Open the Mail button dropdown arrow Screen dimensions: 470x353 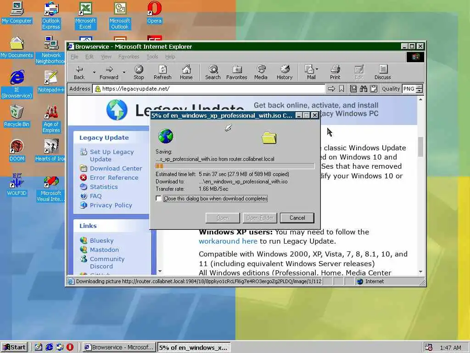317,69
